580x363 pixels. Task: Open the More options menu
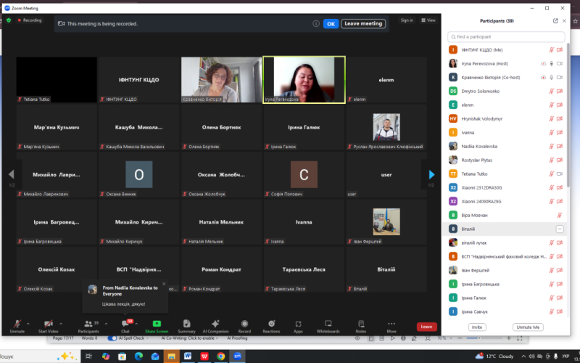(x=391, y=326)
